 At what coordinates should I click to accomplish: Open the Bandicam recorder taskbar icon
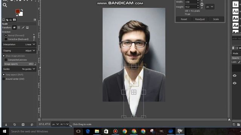point(115,131)
